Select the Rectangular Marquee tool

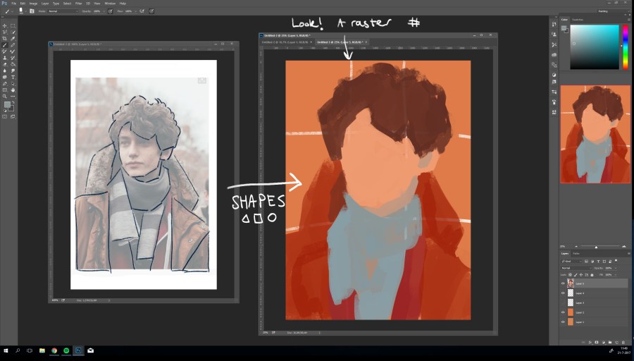pyautogui.click(x=13, y=25)
